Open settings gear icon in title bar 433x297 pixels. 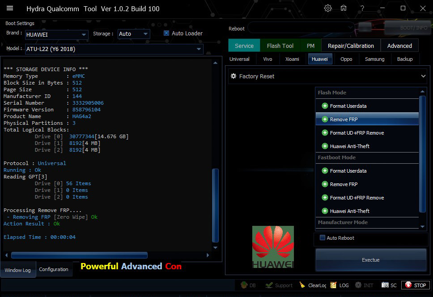[x=328, y=8]
